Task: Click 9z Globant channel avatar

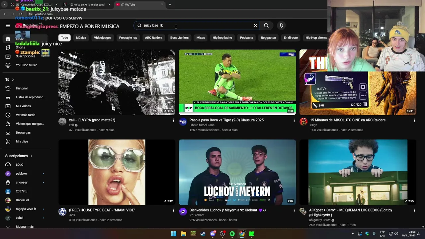Action: click(x=183, y=212)
